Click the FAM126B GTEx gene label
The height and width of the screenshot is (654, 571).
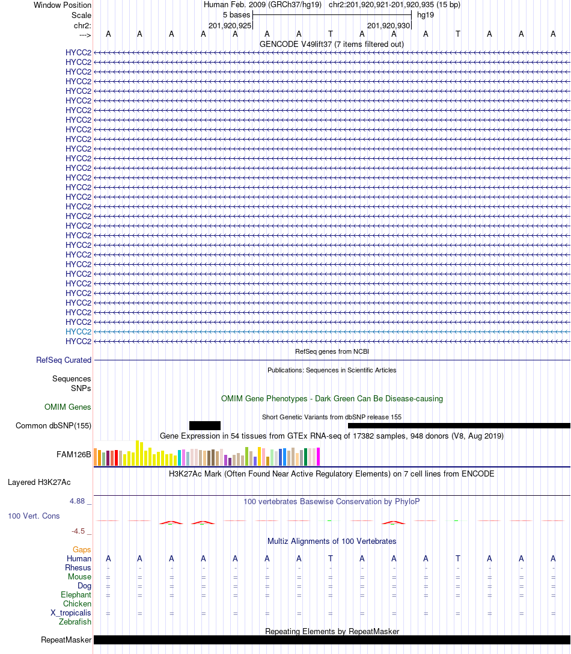[x=73, y=455]
